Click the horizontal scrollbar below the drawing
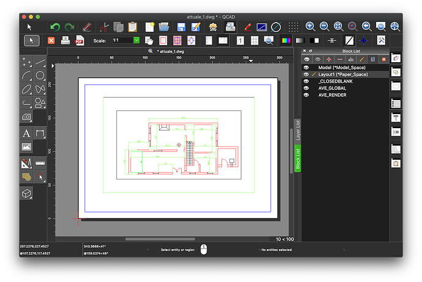 pos(160,239)
